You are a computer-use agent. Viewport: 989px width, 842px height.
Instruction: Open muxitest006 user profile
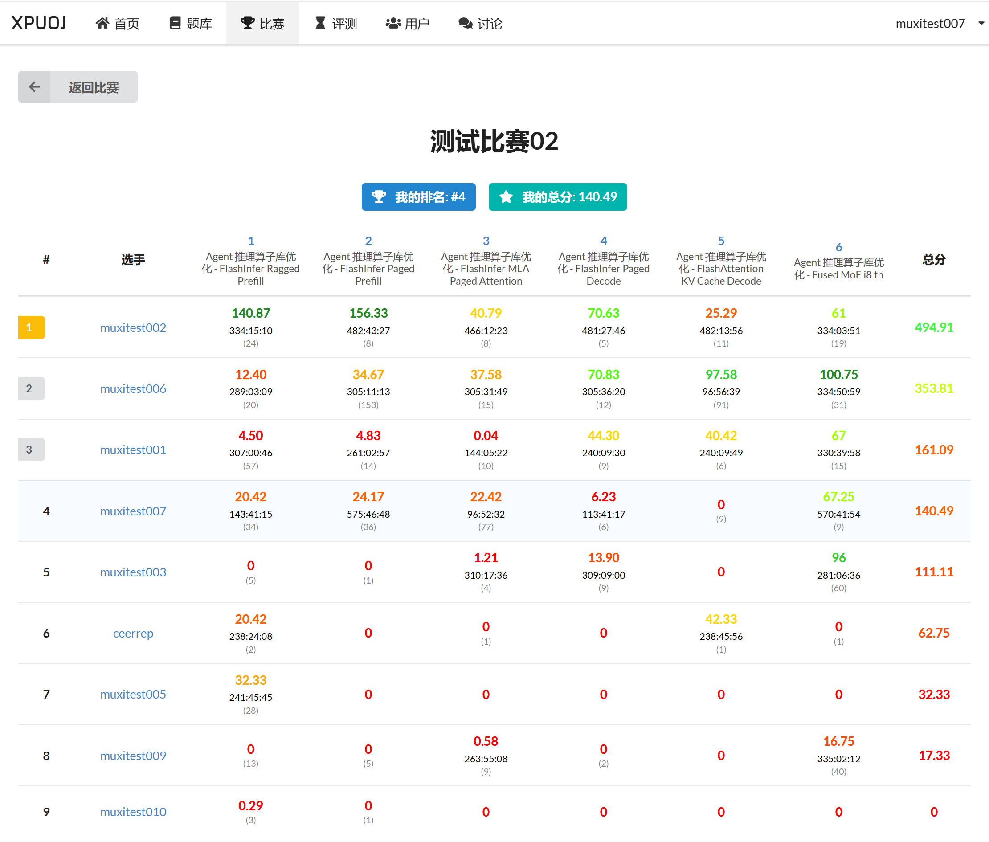[133, 388]
